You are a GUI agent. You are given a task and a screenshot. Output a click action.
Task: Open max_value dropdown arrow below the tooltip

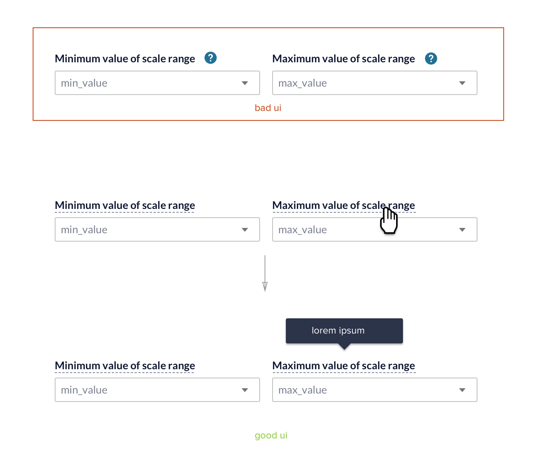(x=462, y=390)
